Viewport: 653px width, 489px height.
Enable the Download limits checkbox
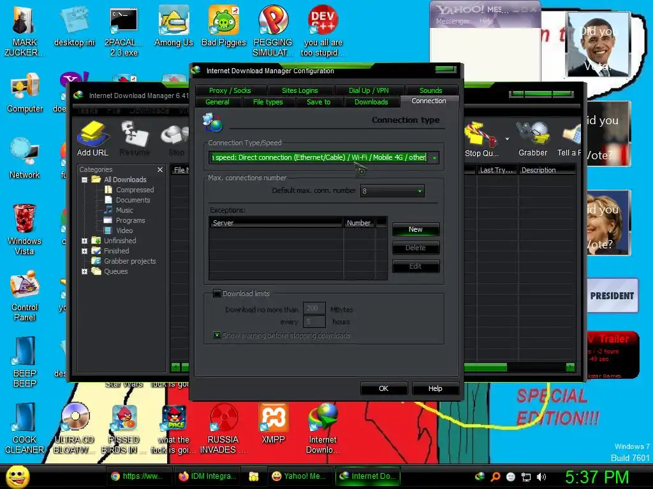coord(217,294)
